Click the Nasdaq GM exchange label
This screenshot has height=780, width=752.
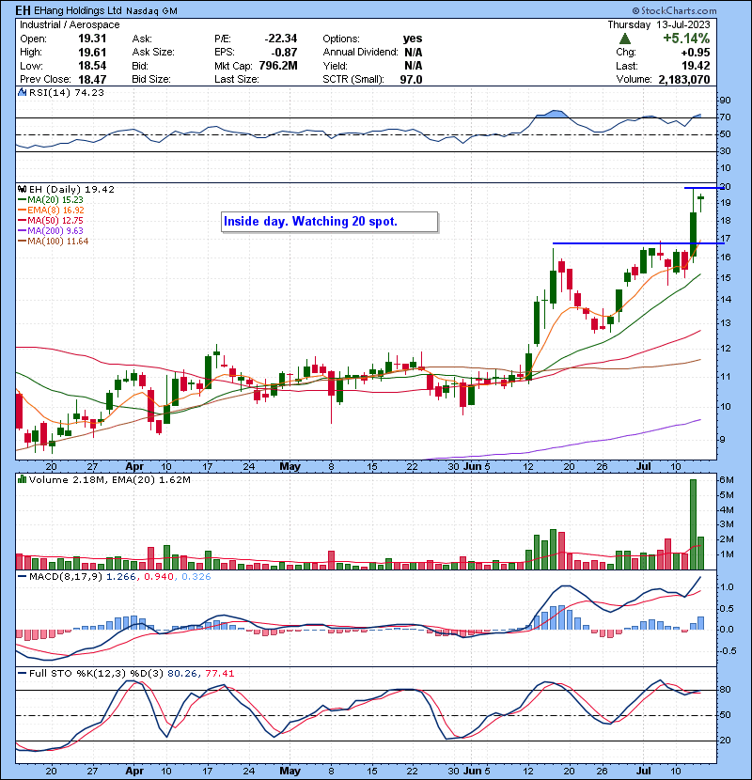point(151,11)
